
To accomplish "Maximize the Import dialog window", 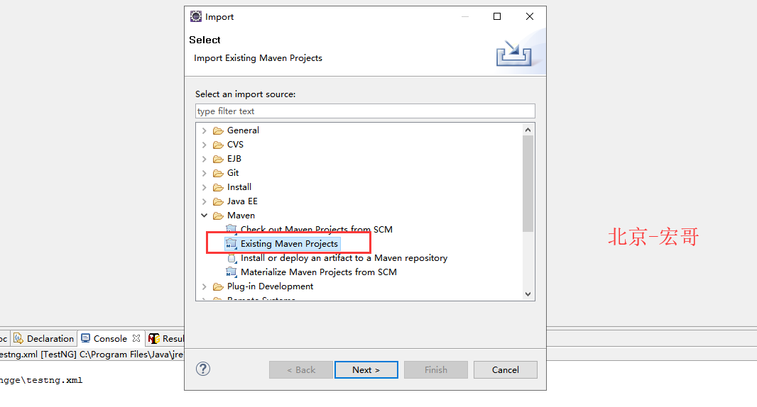I will coord(497,16).
